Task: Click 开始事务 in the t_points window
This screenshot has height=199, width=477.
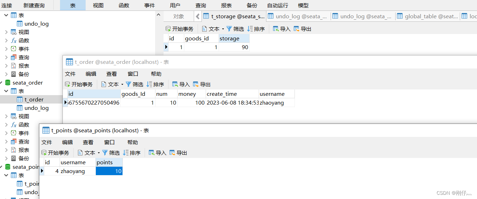Action: coord(55,153)
